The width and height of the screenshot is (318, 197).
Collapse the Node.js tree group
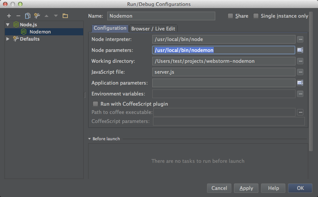pyautogui.click(x=8, y=24)
